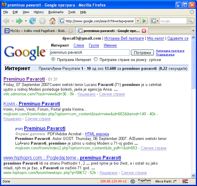This screenshot has height=186, width=197.
Task: Open the Групе link
Action: (94, 45)
